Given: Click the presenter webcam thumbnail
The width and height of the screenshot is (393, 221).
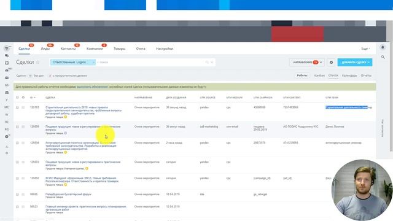Looking at the screenshot, I should pos(362,190).
